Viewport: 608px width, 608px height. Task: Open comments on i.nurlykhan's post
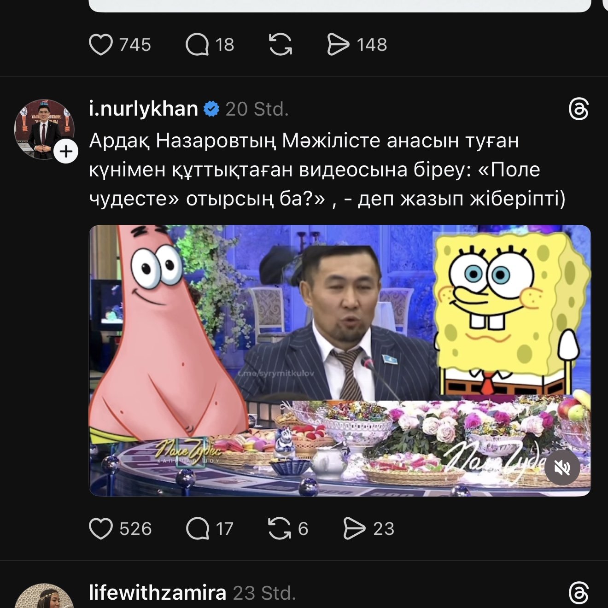pyautogui.click(x=197, y=528)
